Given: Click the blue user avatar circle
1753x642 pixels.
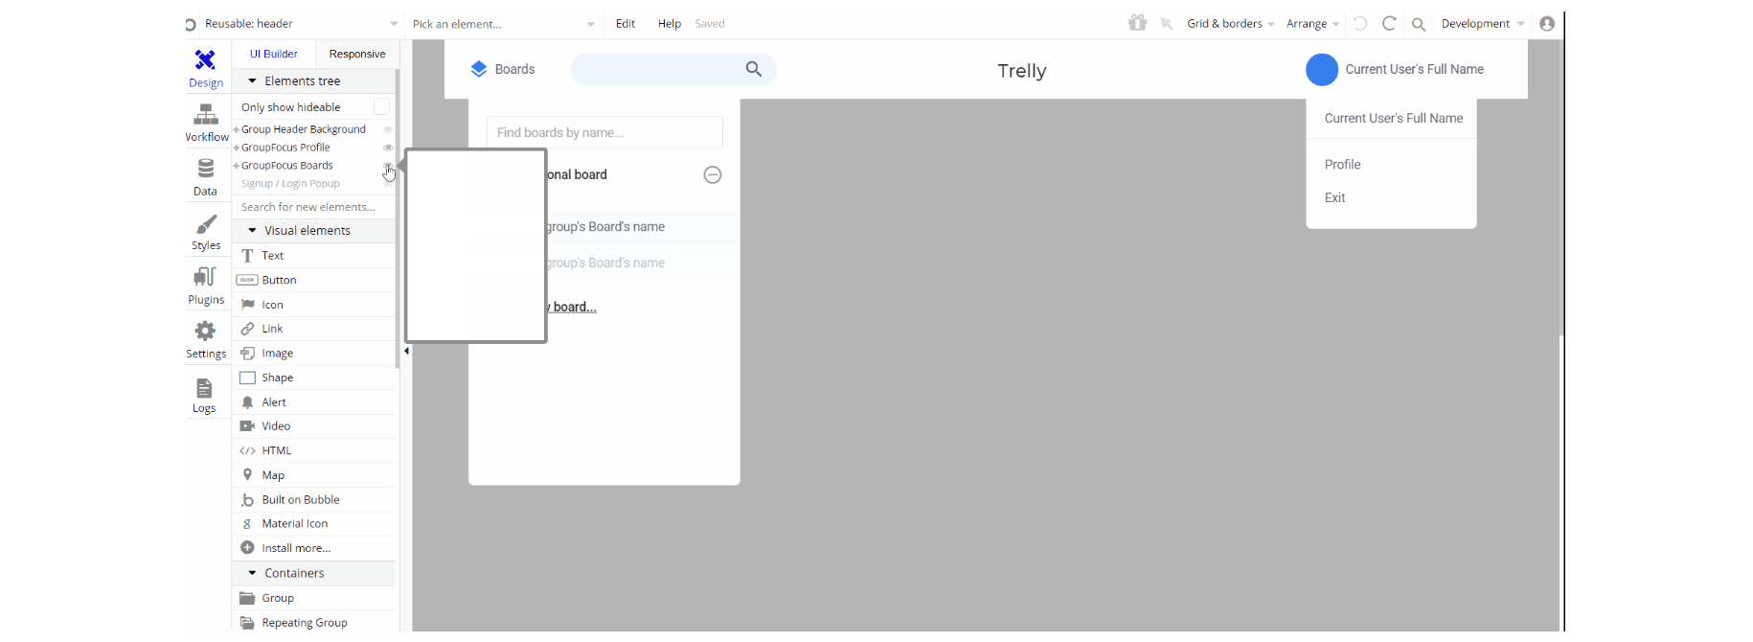Looking at the screenshot, I should [1322, 69].
